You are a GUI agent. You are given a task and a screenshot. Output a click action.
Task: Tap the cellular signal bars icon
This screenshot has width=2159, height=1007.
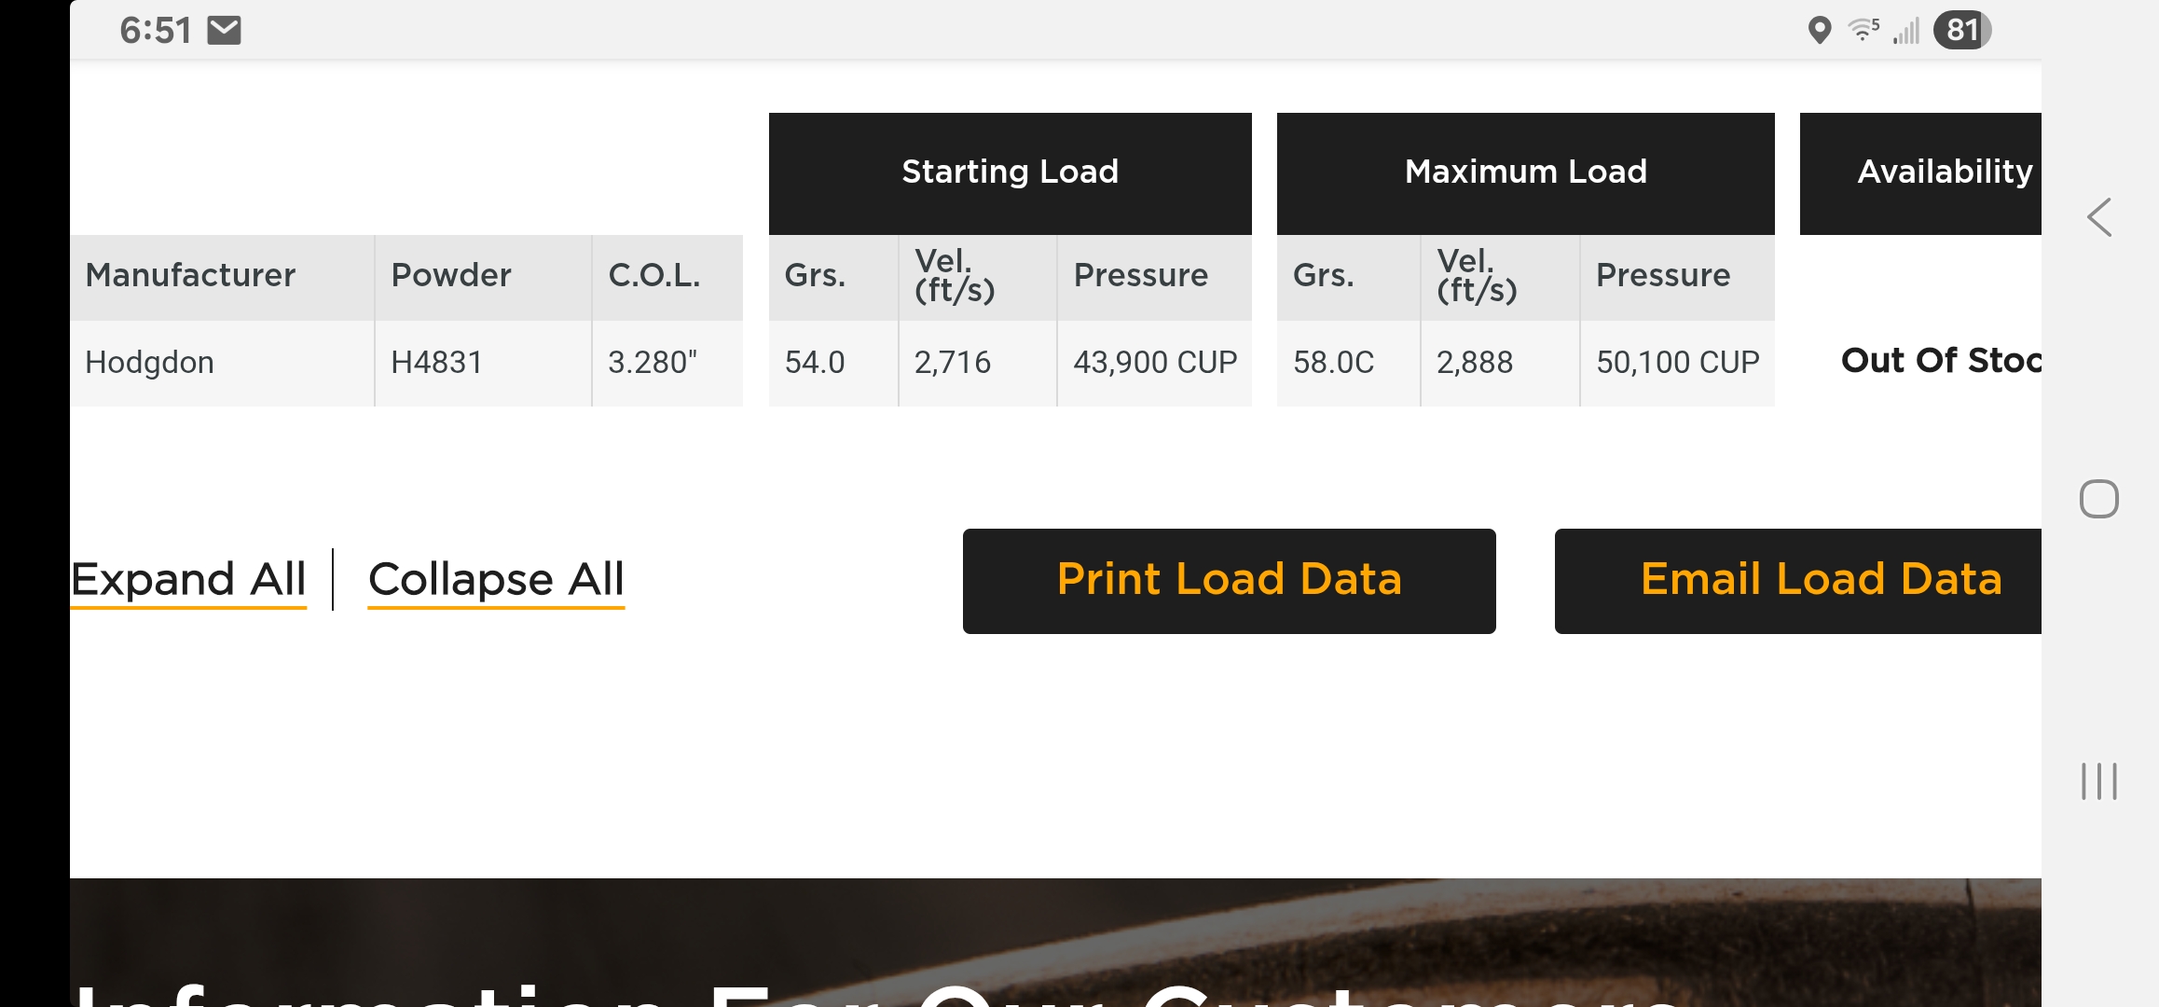tap(1906, 32)
